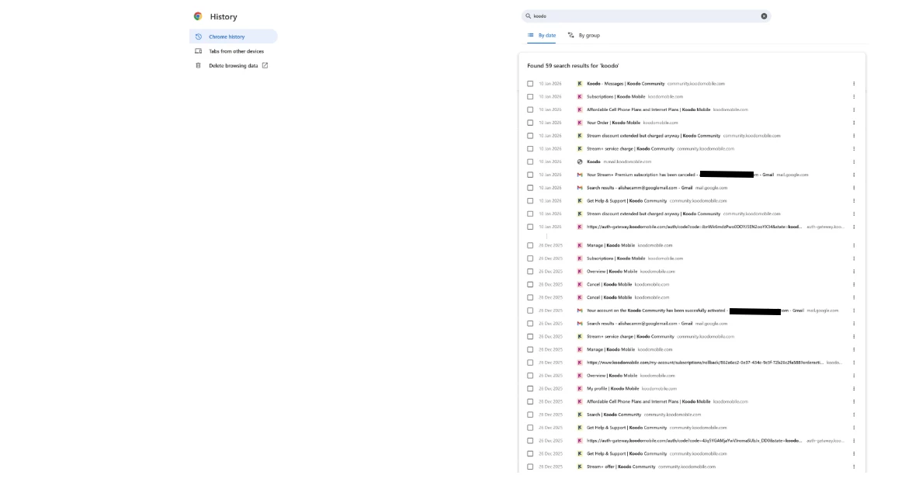Image resolution: width=905 pixels, height=496 pixels.
Task: Open the 26 Dec auth-gateway.koodomobile.com URL link
Action: tap(695, 441)
